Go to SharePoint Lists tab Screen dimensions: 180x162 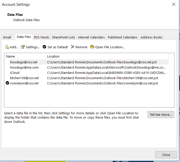pos(63,37)
